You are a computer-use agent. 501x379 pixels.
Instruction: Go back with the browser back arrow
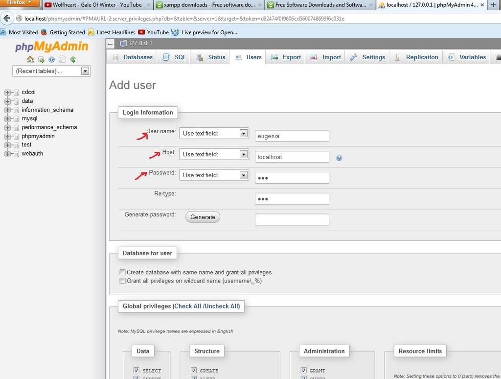tap(7, 19)
